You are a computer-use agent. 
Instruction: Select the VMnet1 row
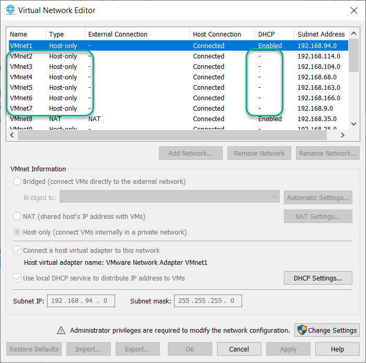click(x=179, y=45)
